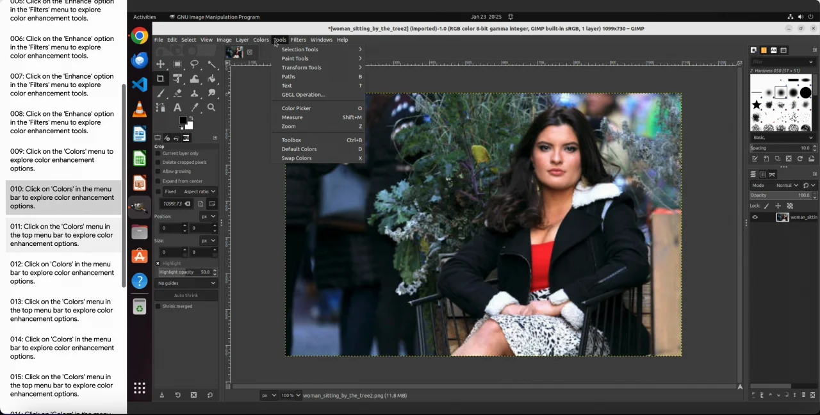Click 'GEGL Operation...' in Tools menu
The image size is (820, 415).
(x=303, y=95)
